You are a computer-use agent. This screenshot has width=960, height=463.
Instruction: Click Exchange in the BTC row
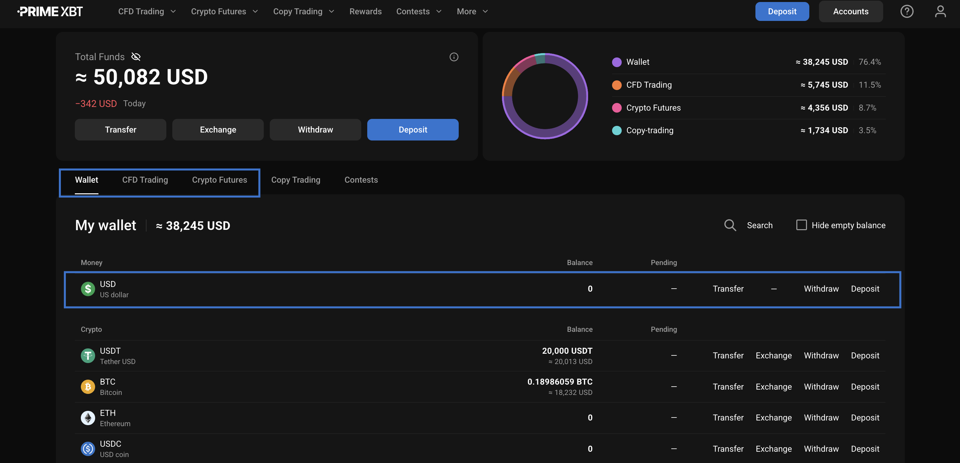(x=773, y=387)
